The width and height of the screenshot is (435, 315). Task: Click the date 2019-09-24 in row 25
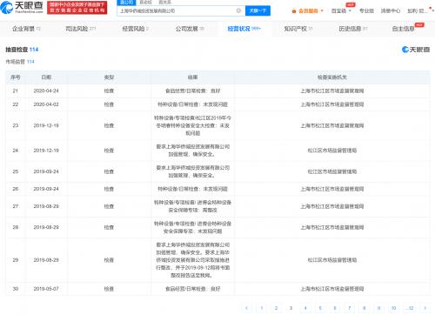[x=46, y=171]
